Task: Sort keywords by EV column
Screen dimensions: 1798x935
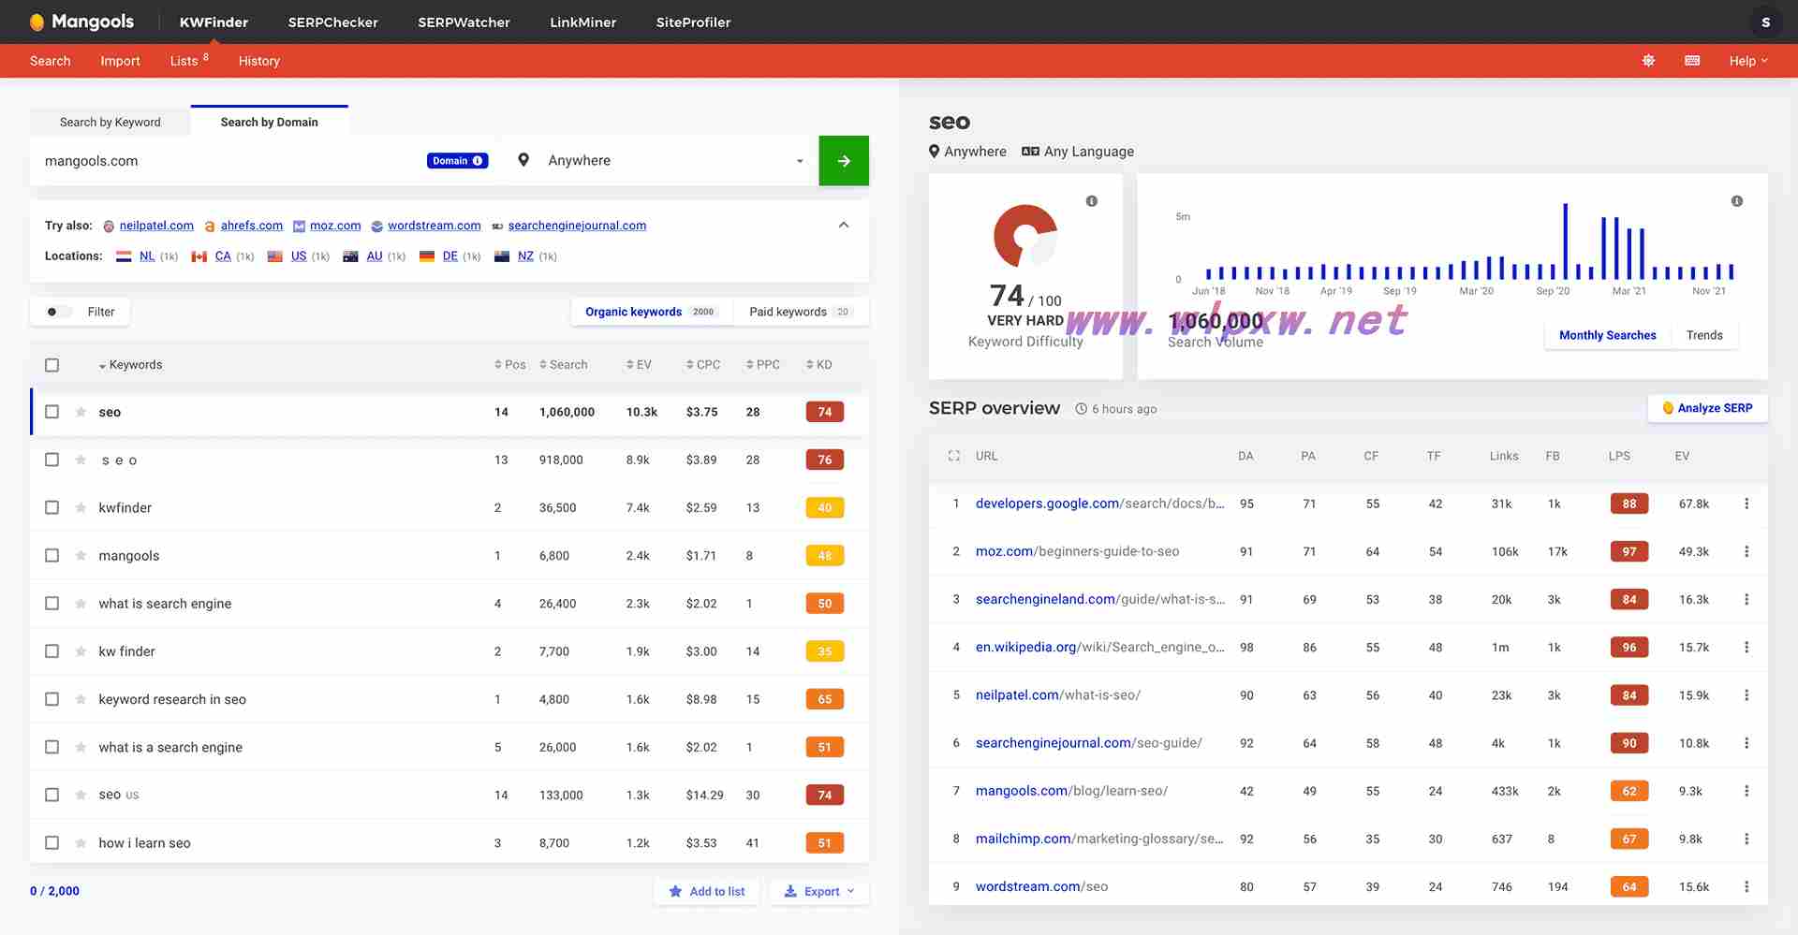Action: 639,365
